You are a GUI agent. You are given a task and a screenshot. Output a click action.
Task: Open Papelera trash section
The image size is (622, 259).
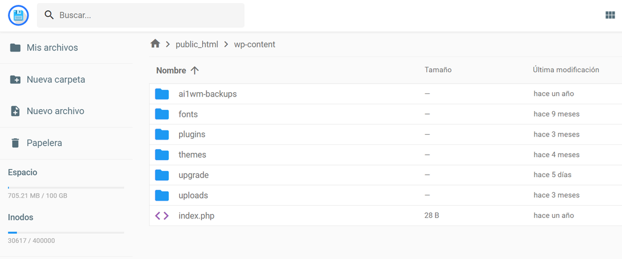44,143
